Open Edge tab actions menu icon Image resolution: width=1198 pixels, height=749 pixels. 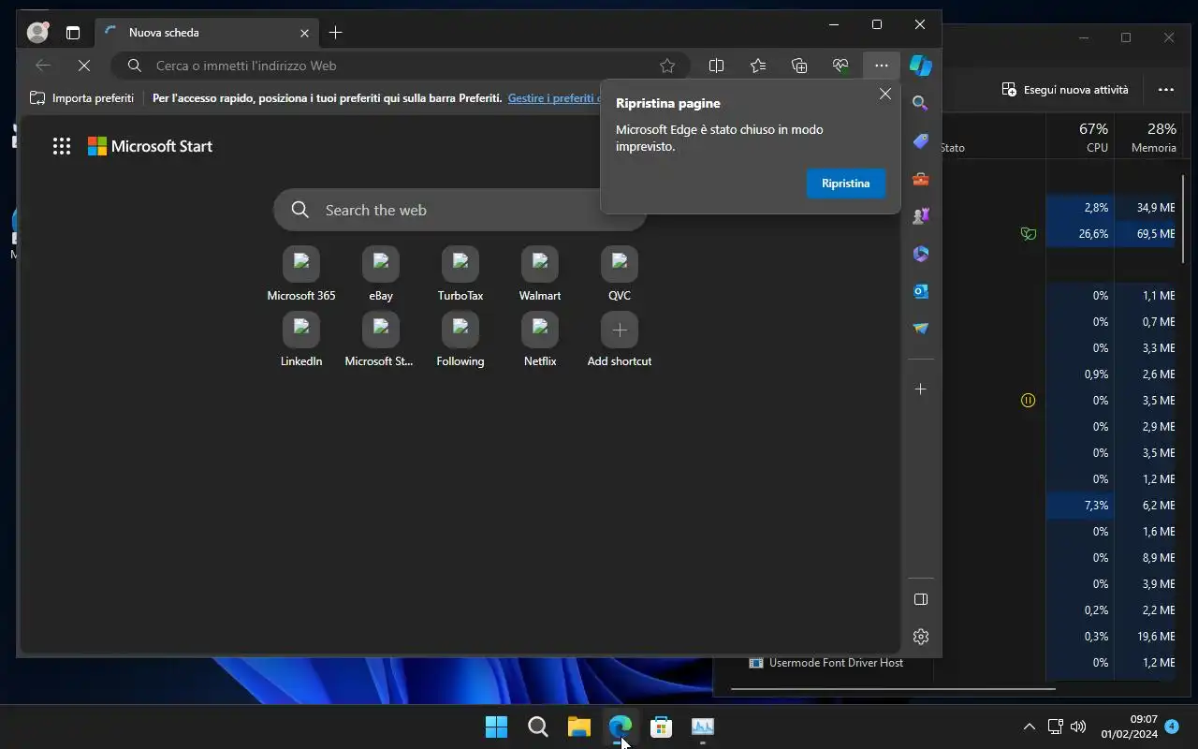(x=73, y=33)
